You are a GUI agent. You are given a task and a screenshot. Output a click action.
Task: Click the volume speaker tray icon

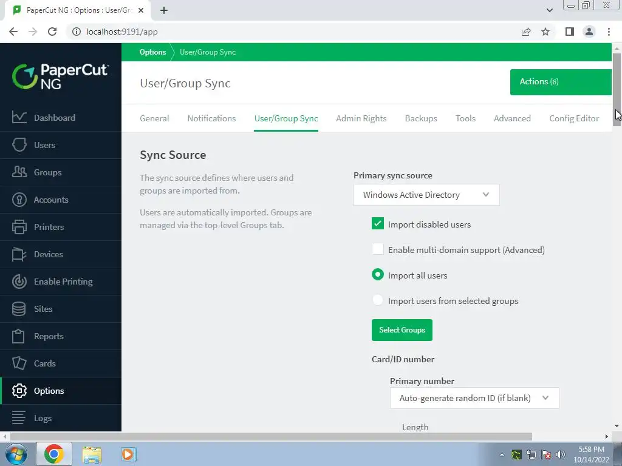[x=561, y=454]
